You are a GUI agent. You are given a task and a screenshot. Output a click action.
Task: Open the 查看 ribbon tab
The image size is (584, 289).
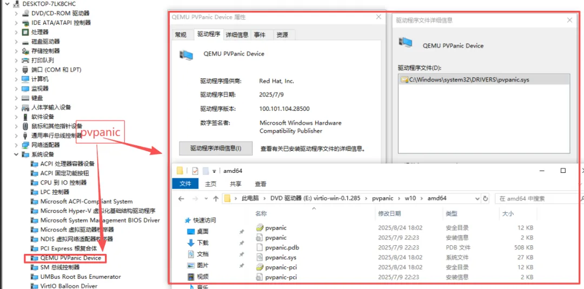[260, 184]
